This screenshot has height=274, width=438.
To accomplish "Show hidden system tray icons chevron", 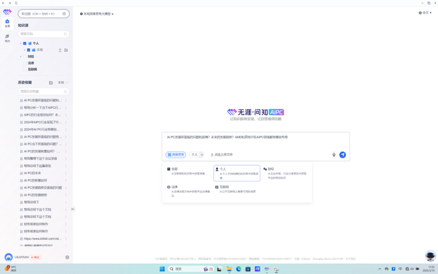I will coord(380,269).
